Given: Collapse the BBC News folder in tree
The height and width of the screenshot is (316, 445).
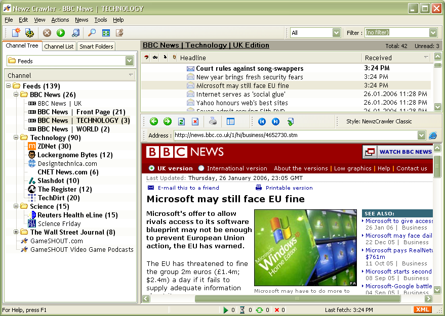Looking at the screenshot, I should tap(16, 95).
